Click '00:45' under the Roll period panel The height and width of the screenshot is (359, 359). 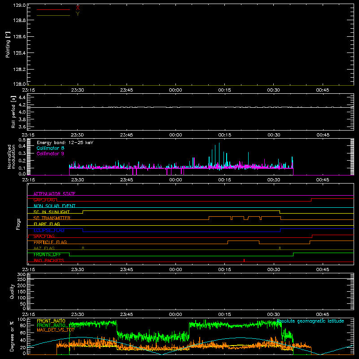point(323,135)
